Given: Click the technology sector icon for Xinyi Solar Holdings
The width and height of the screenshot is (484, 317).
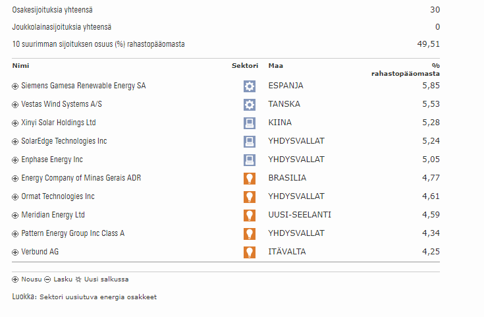Looking at the screenshot, I should [x=249, y=123].
